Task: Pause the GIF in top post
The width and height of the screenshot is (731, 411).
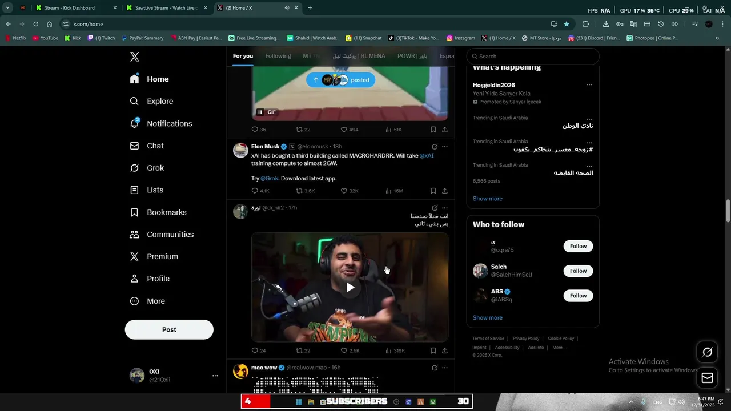Action: coord(260,112)
